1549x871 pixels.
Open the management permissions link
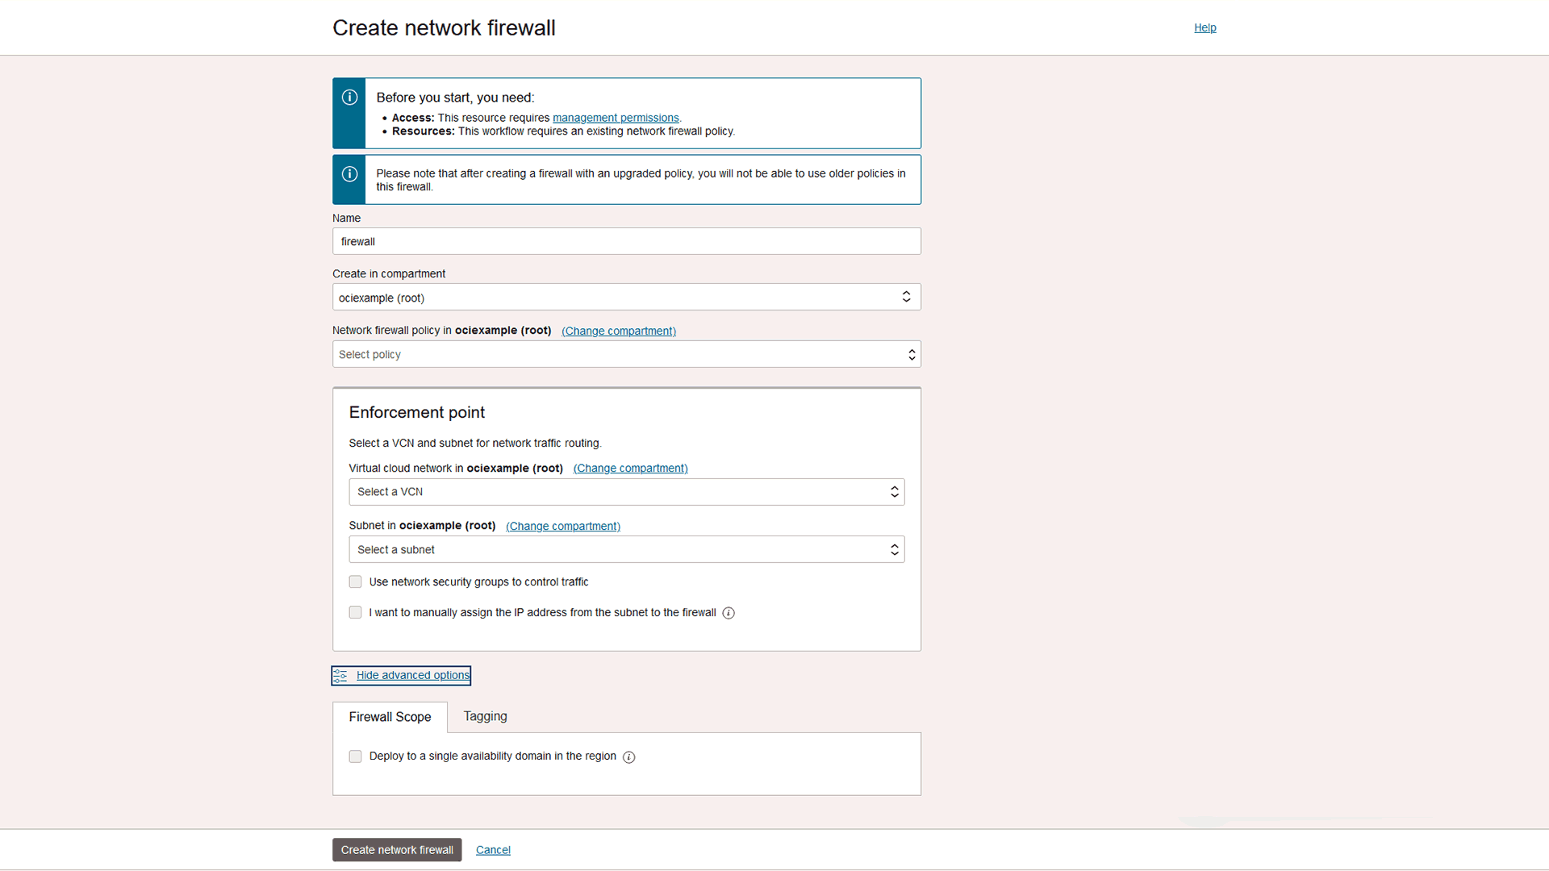point(616,118)
